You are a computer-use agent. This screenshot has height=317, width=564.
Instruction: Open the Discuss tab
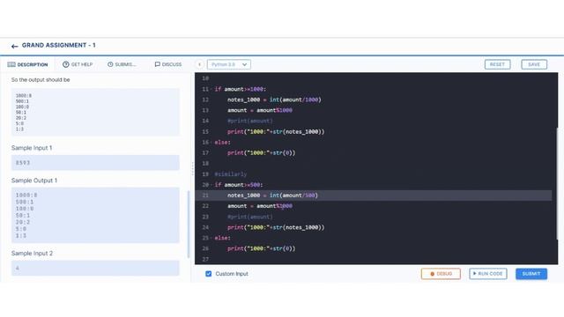tap(168, 64)
